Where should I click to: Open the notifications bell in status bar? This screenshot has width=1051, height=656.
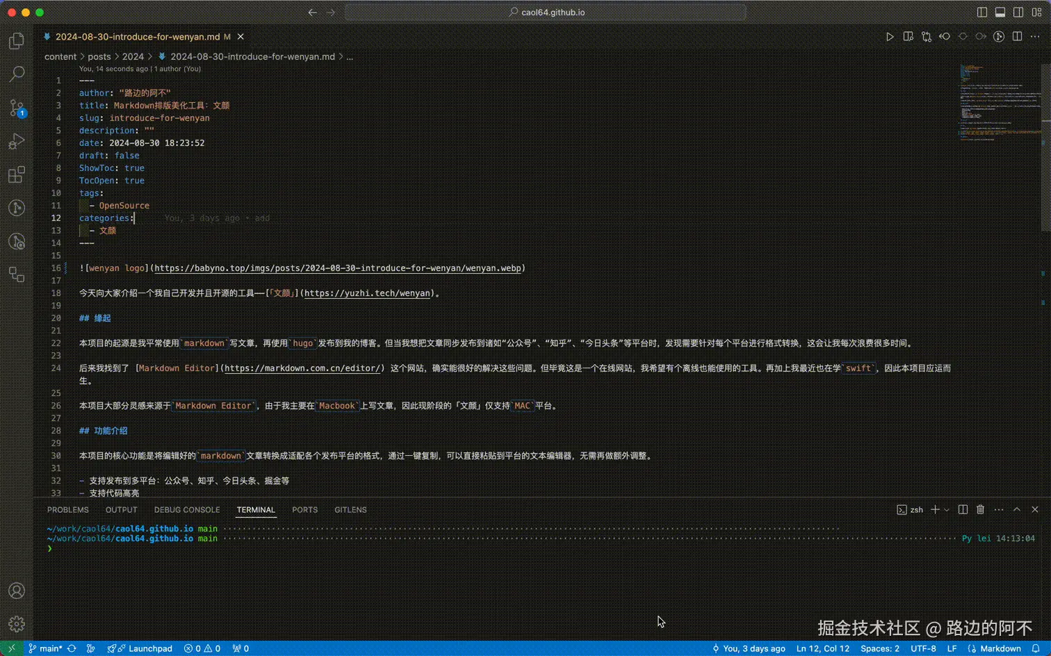(x=1036, y=648)
